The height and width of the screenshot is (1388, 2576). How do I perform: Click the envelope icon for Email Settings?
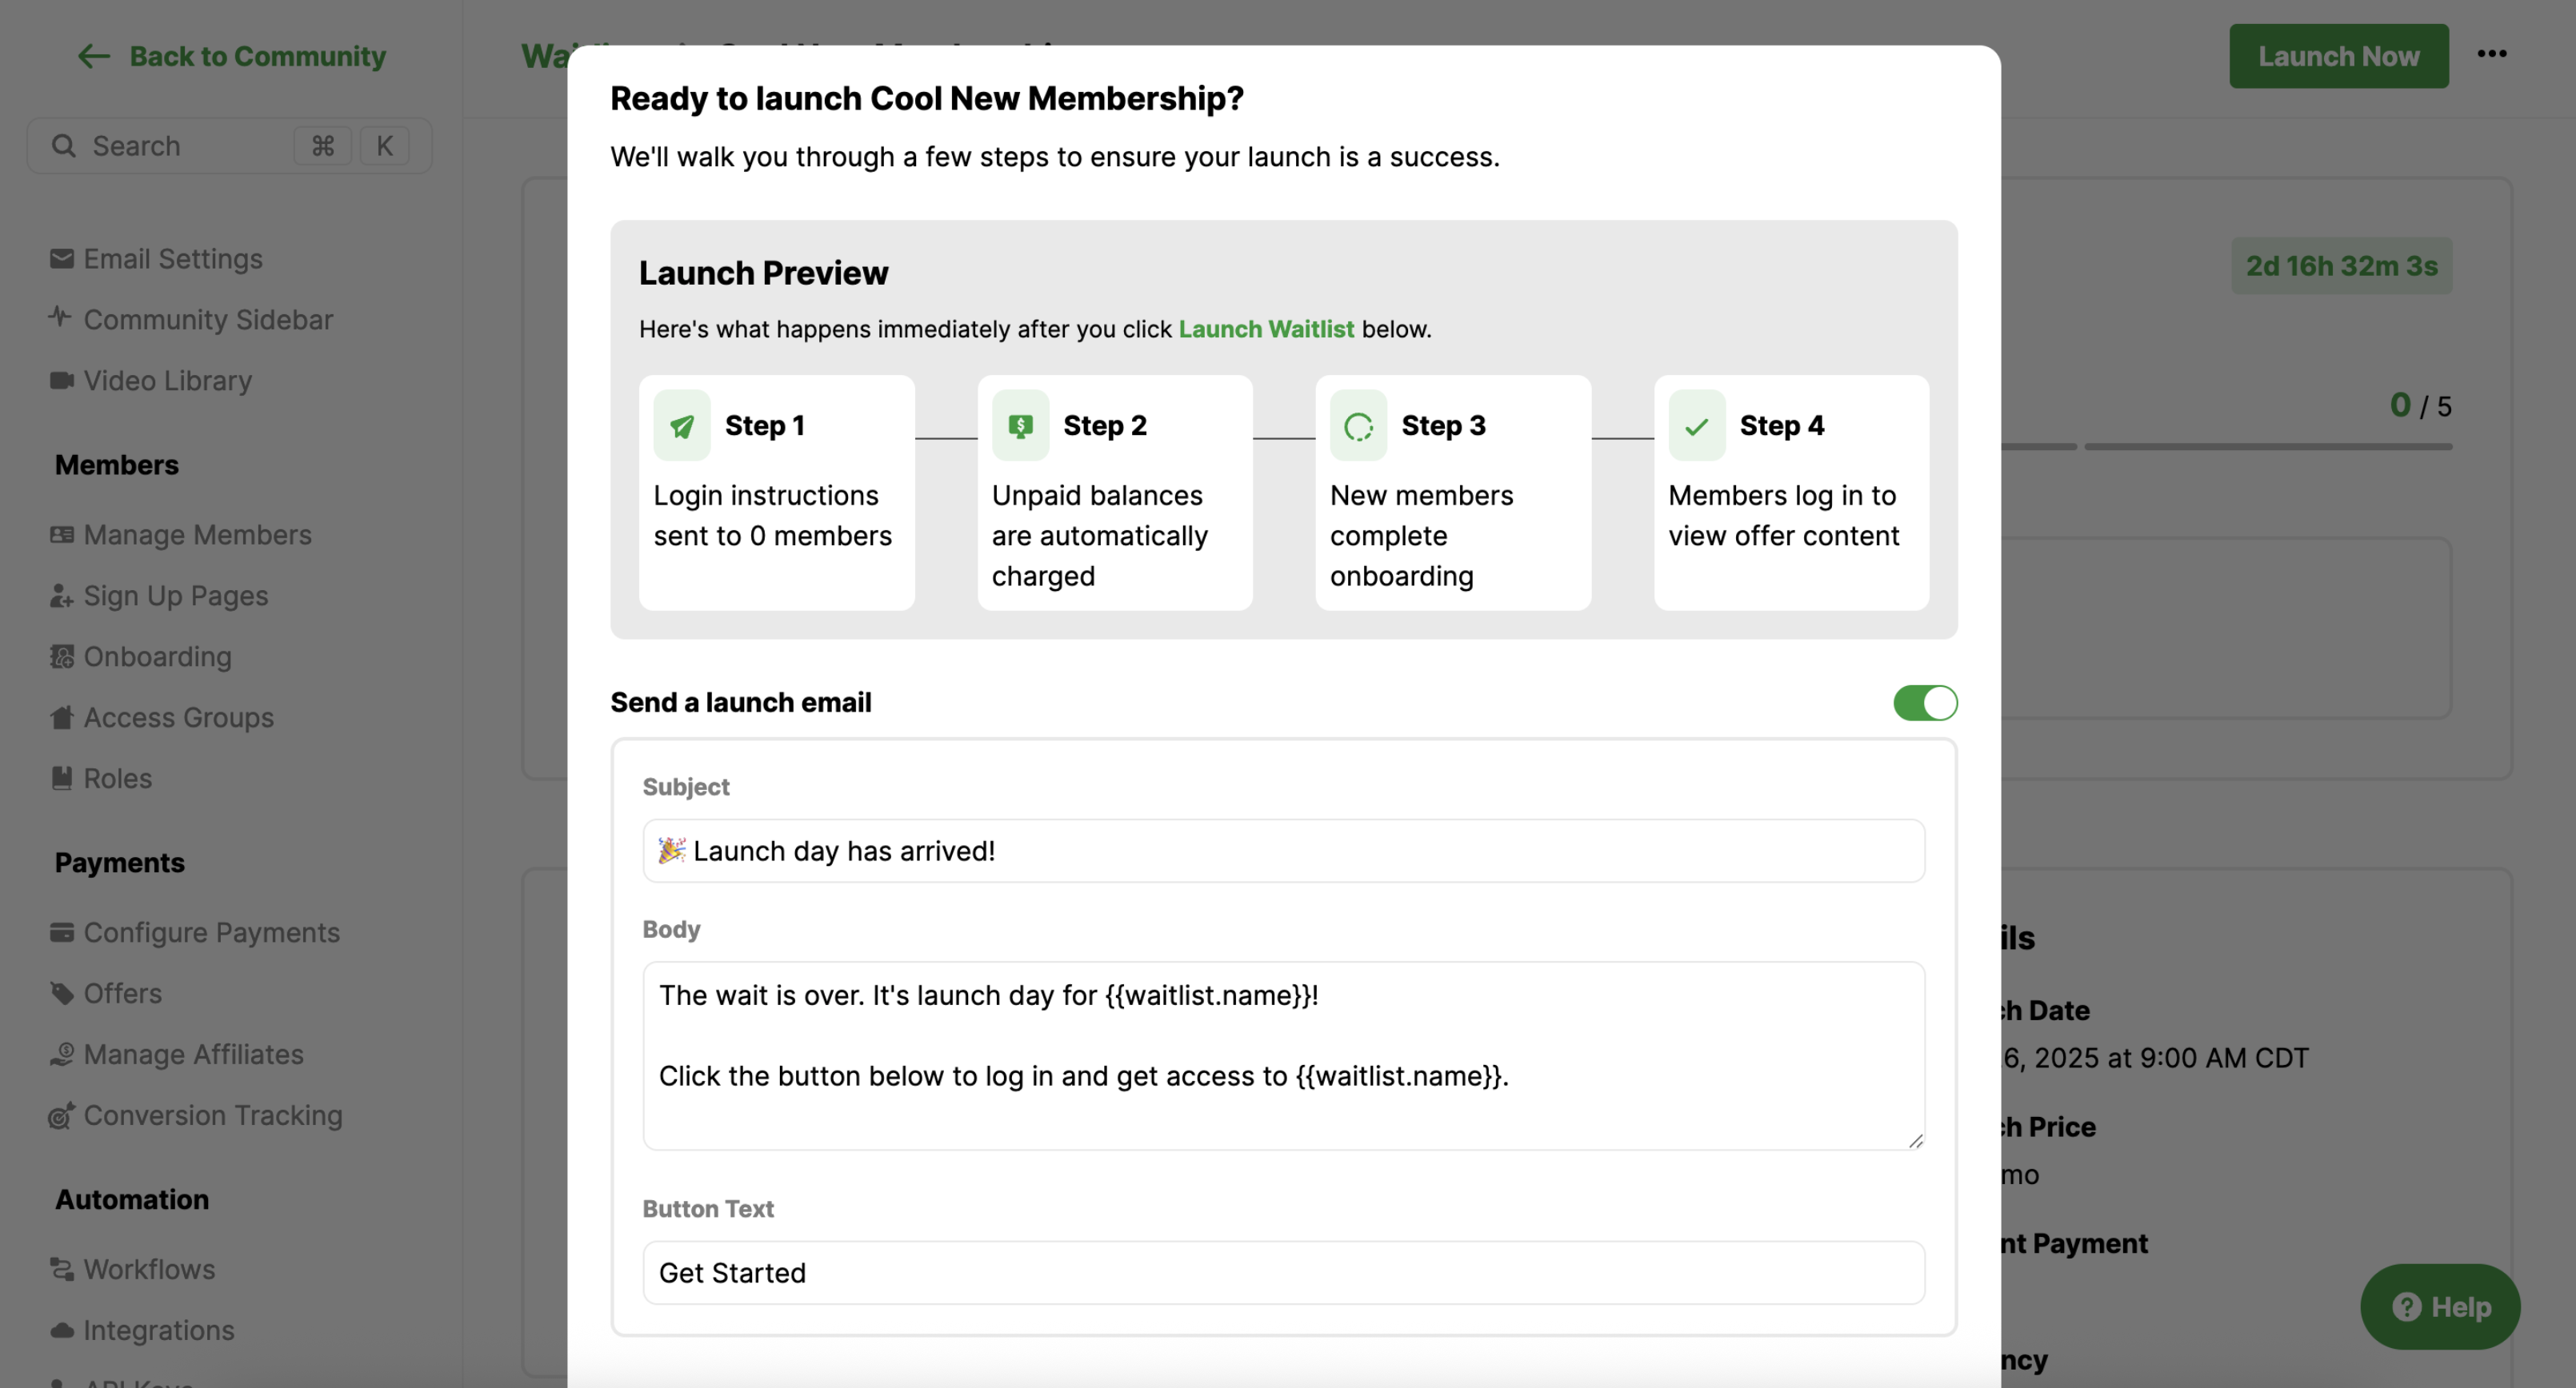pos(61,259)
